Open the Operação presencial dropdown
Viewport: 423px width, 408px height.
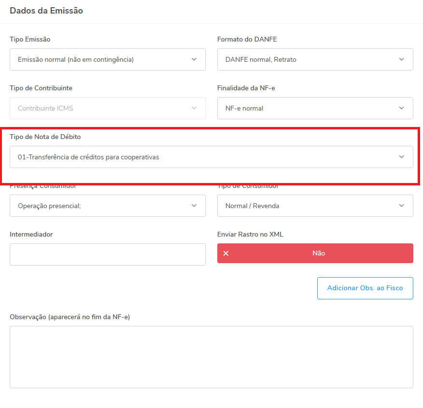[108, 206]
